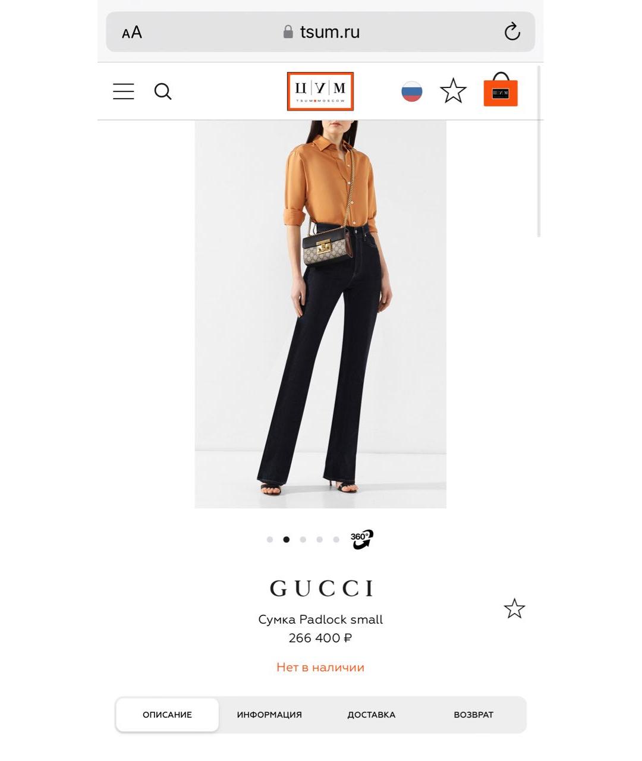The width and height of the screenshot is (642, 761).
Task: Tap the tsum.ru address field
Action: point(321,32)
